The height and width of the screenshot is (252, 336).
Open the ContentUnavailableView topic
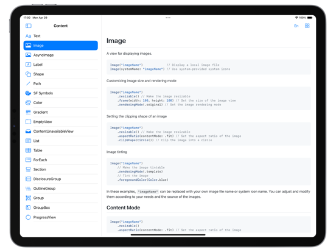point(61,131)
